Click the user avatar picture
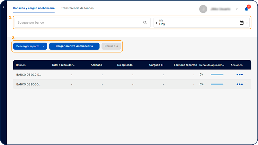 pyautogui.click(x=203, y=9)
